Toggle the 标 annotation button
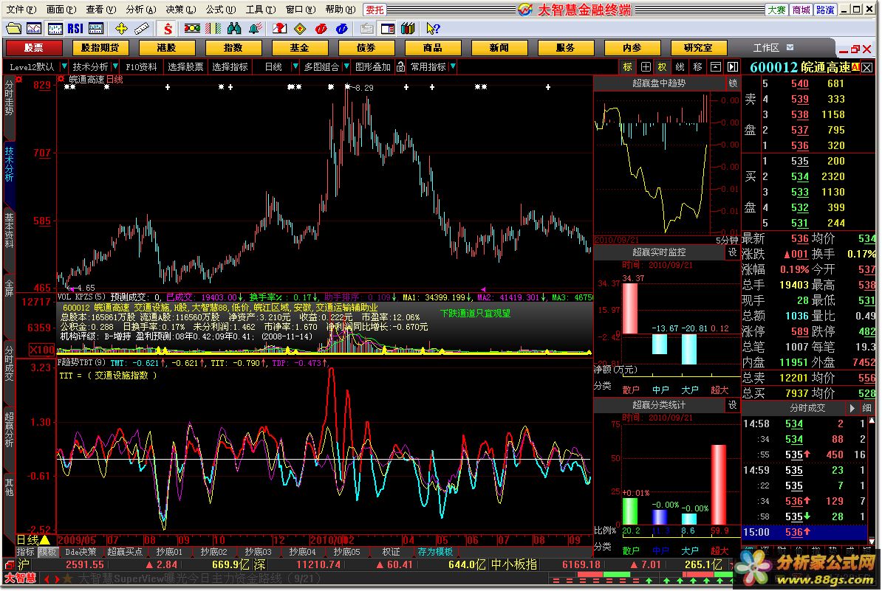Screen dimensions: 882x591 (628, 67)
